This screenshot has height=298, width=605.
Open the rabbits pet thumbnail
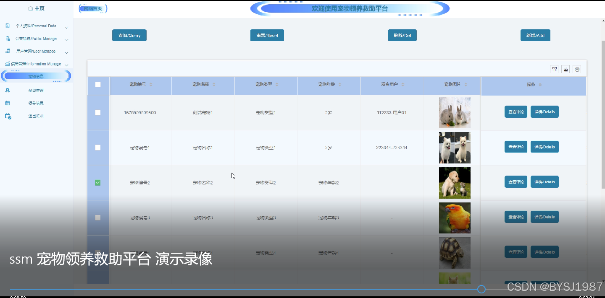[x=455, y=113]
